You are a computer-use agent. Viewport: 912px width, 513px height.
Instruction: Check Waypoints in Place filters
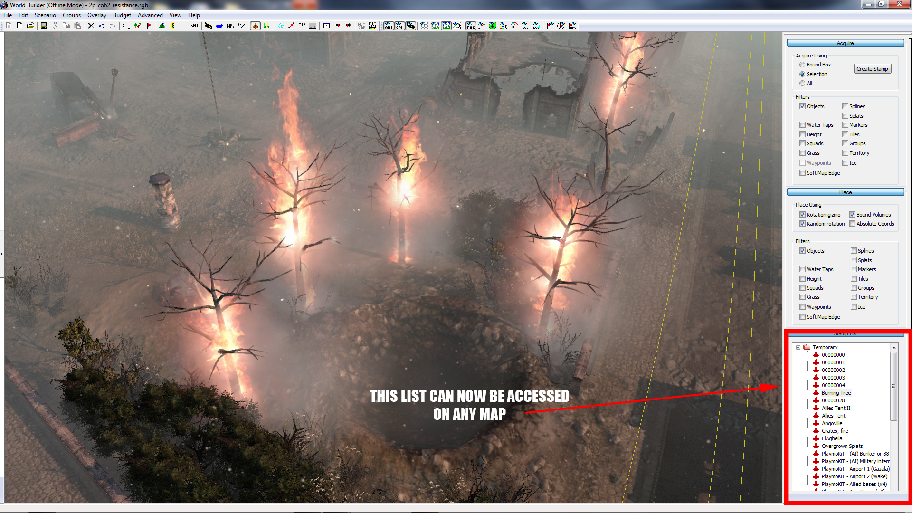[x=802, y=307]
